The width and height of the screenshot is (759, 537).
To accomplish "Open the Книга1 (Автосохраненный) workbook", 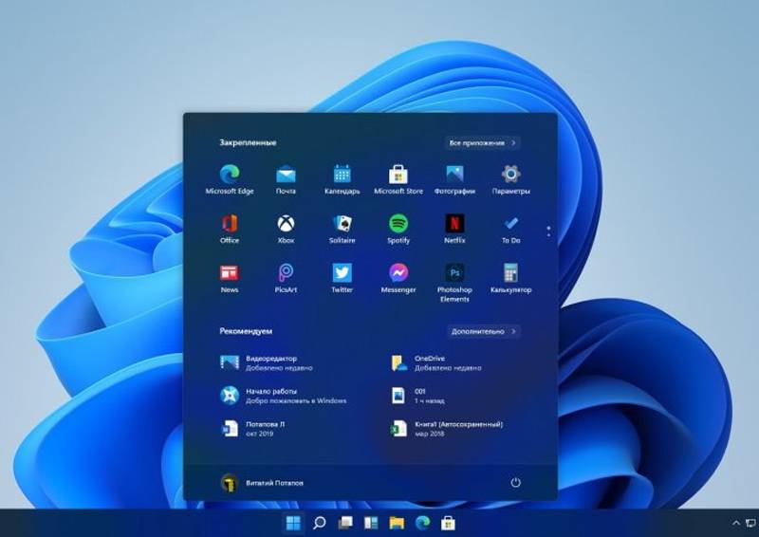I will (447, 429).
